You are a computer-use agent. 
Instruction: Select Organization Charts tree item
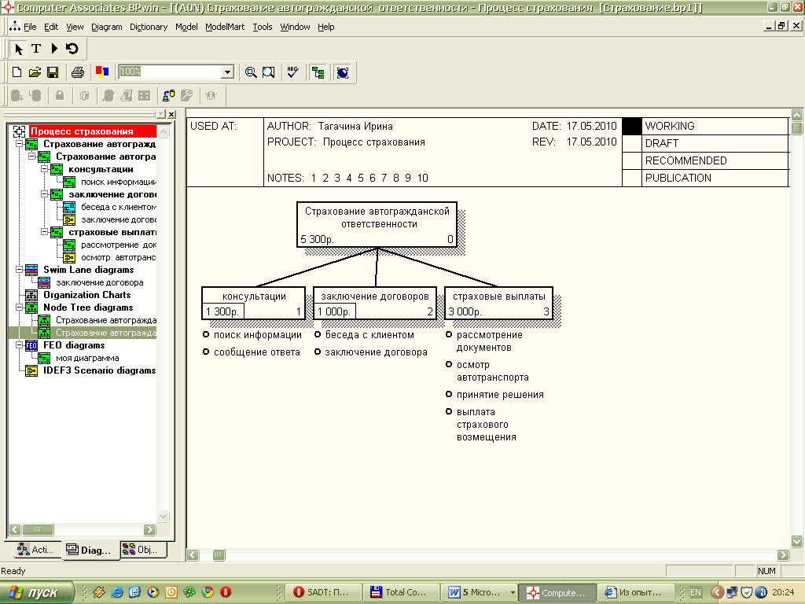tap(86, 295)
